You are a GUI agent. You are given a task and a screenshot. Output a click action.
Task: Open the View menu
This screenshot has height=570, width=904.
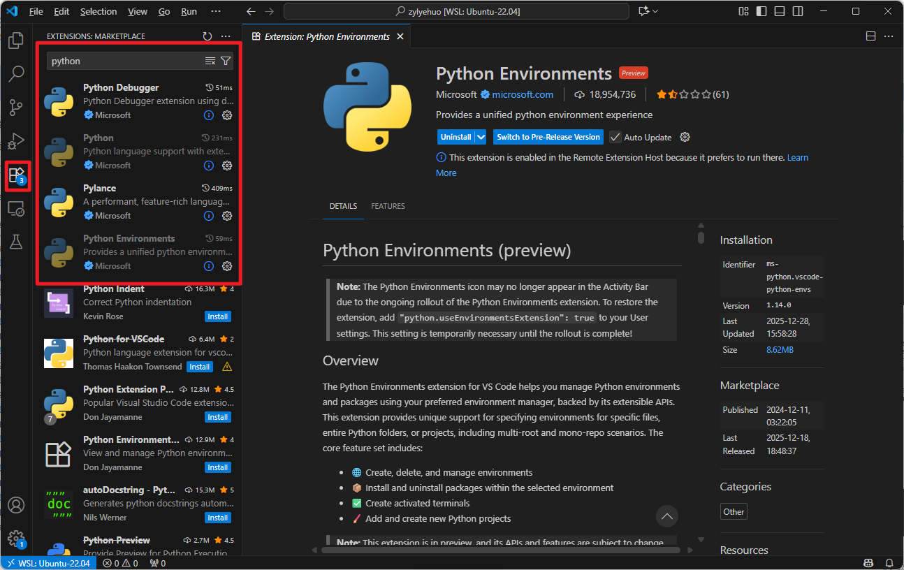pos(138,12)
